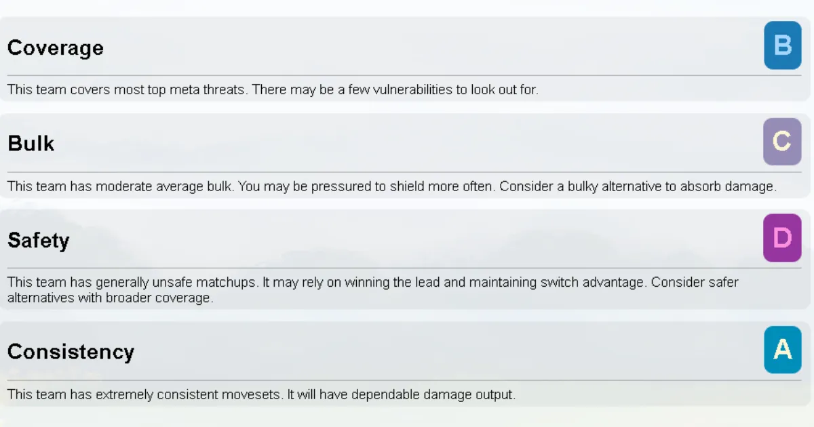Expand the Coverage section heading

point(56,48)
